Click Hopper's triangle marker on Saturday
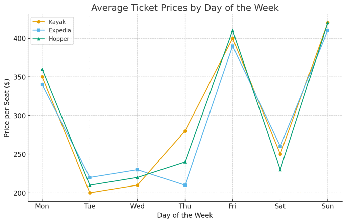 pyautogui.click(x=280, y=170)
